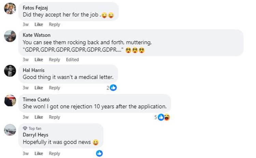Reply to Hal Harris's comment
This screenshot has height=158, width=256.
coord(54,88)
